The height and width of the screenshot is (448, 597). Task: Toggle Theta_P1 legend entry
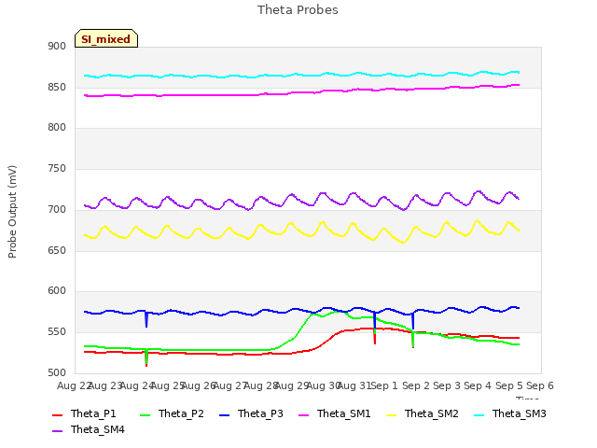tap(84, 413)
